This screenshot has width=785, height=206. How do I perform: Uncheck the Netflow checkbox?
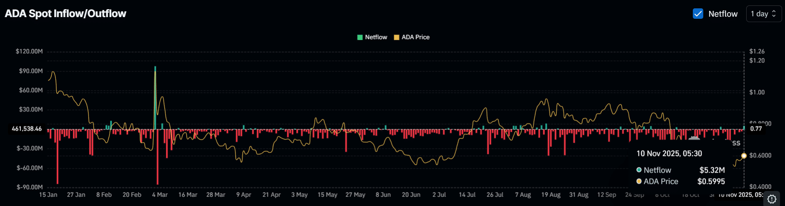(x=698, y=14)
